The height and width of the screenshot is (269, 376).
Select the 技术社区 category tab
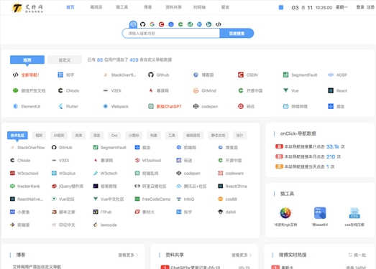coord(17,136)
